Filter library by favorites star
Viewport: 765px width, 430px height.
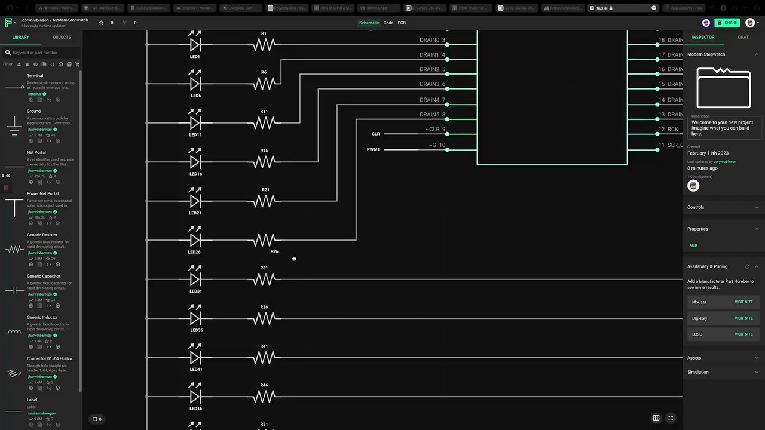(x=27, y=64)
